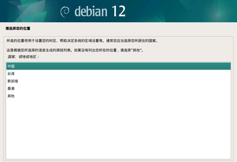Viewport: 237px width, 162px height.
Task: Select 中国 in the country list
Action: pyautogui.click(x=118, y=66)
